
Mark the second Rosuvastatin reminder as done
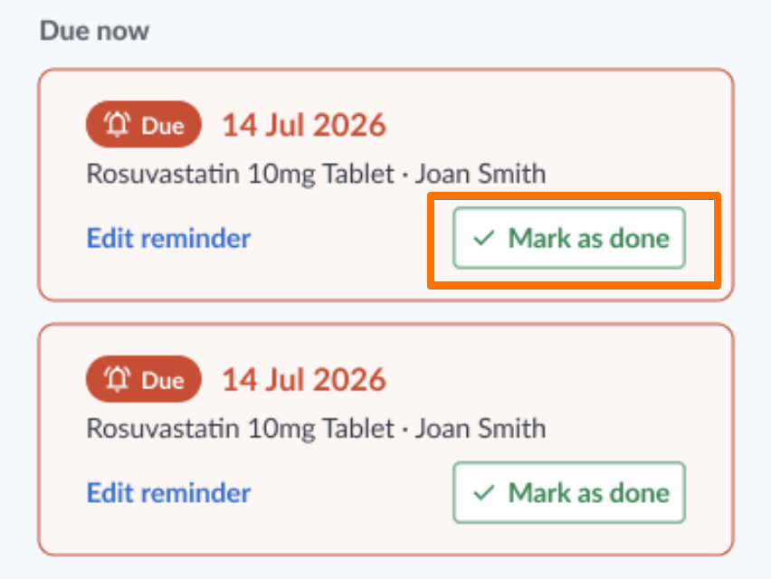point(569,492)
